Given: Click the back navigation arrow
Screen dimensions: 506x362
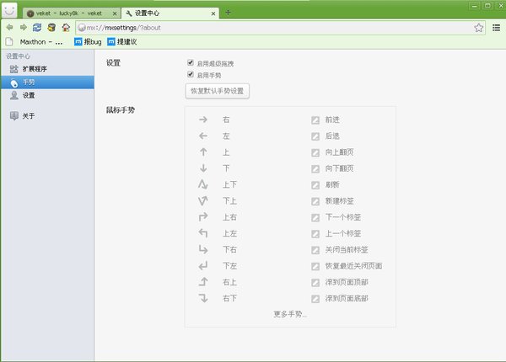Looking at the screenshot, I should [x=9, y=28].
